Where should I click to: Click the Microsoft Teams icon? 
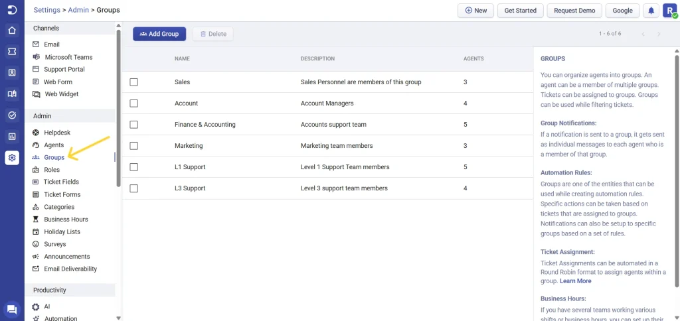pyautogui.click(x=37, y=57)
